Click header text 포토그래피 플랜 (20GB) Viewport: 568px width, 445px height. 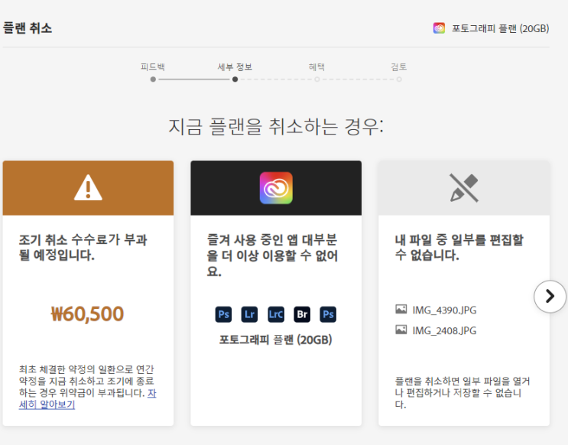[x=500, y=28]
